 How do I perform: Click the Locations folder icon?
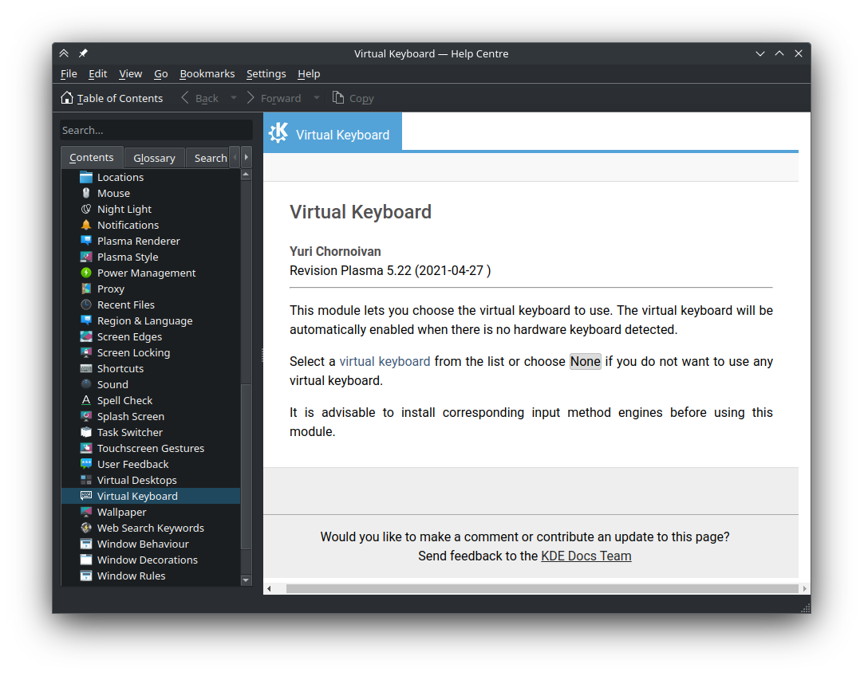pyautogui.click(x=86, y=177)
